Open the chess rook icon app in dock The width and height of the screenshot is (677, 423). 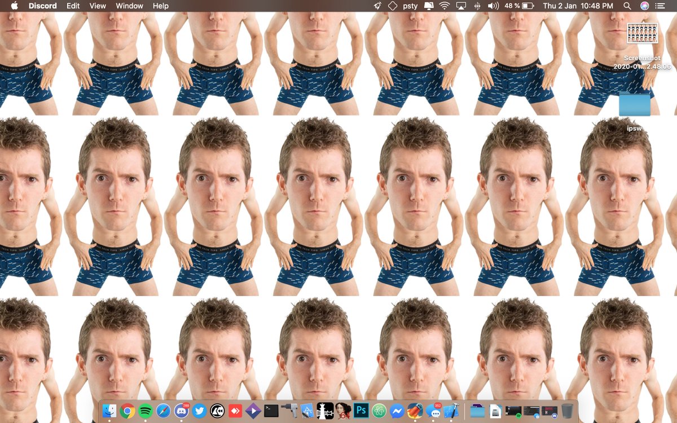326,411
